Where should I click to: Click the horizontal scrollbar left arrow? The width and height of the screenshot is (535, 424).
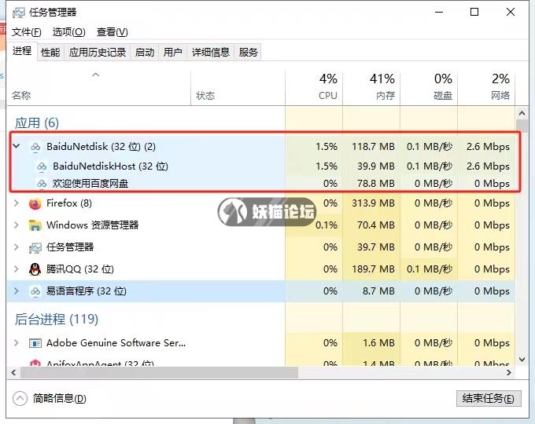(x=13, y=373)
